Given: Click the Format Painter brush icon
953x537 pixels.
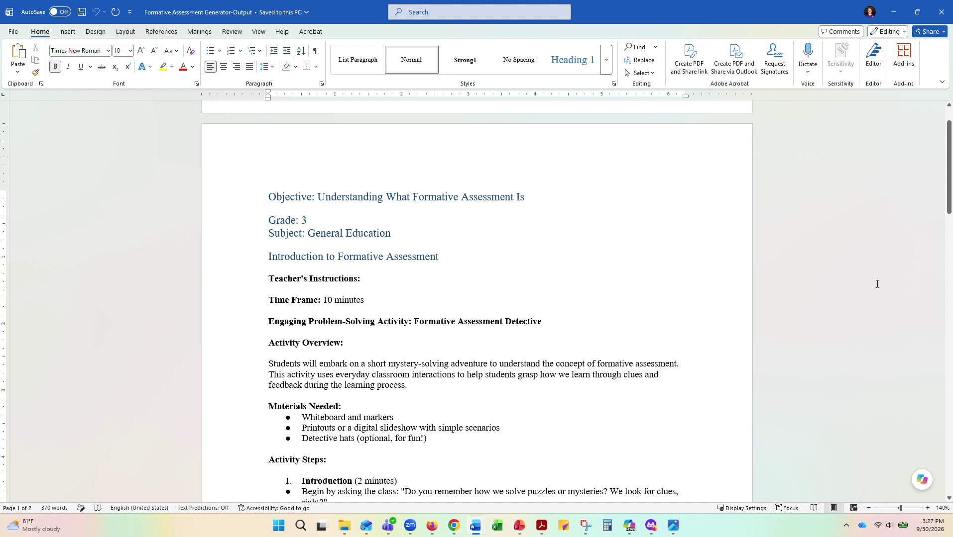Looking at the screenshot, I should click(x=35, y=73).
